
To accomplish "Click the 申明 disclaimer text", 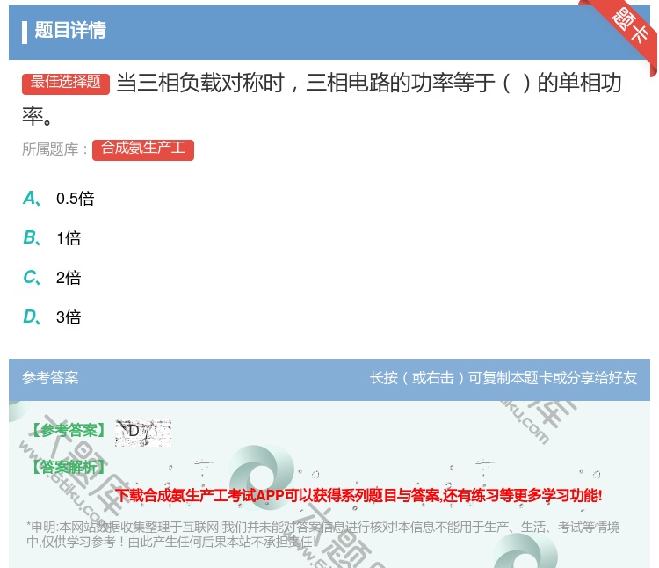I will pyautogui.click(x=322, y=534).
